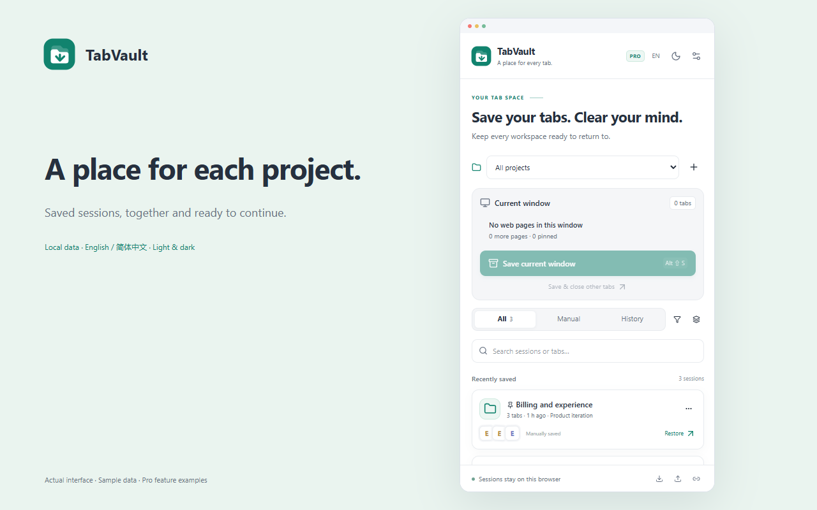Open Billing and experience more options menu
The height and width of the screenshot is (510, 817).
coord(688,409)
